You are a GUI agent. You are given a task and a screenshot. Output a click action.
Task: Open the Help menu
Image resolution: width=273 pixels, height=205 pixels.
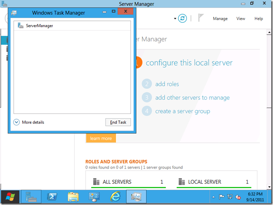(x=259, y=19)
